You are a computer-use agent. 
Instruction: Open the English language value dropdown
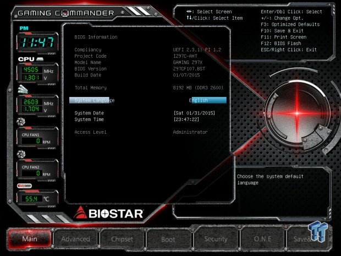pos(209,100)
